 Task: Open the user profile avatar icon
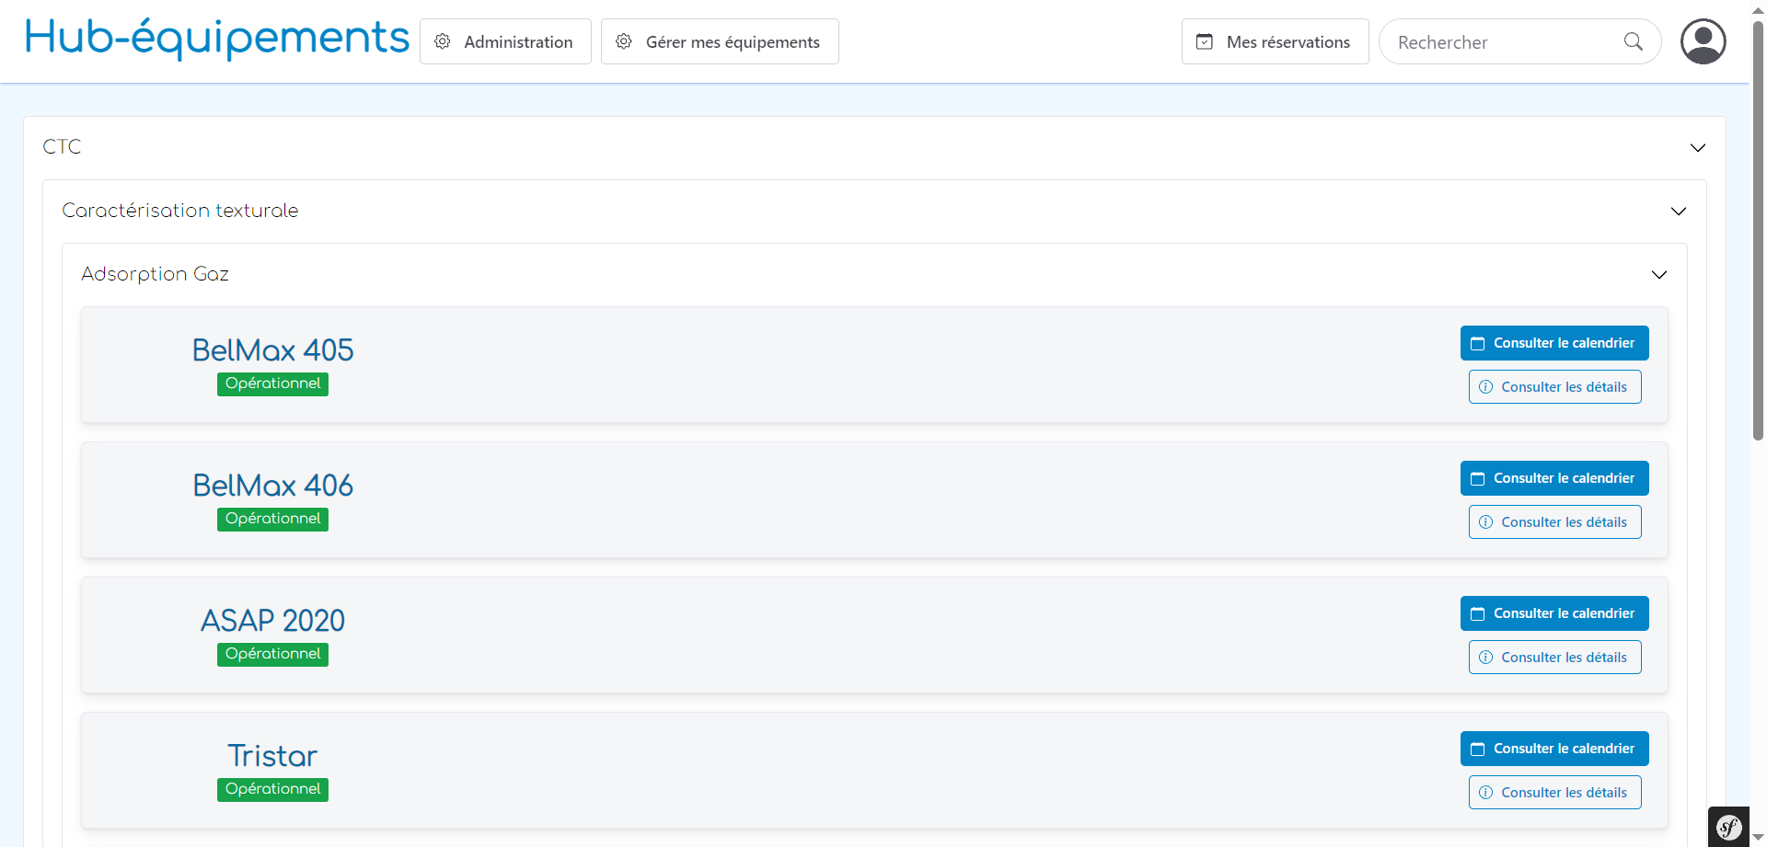[x=1703, y=40]
